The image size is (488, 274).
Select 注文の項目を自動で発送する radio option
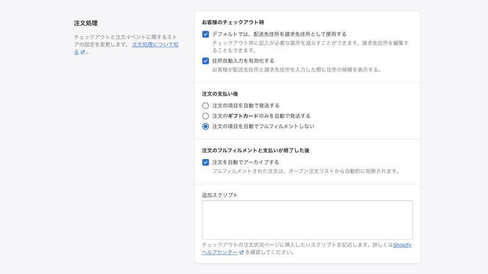pyautogui.click(x=206, y=105)
